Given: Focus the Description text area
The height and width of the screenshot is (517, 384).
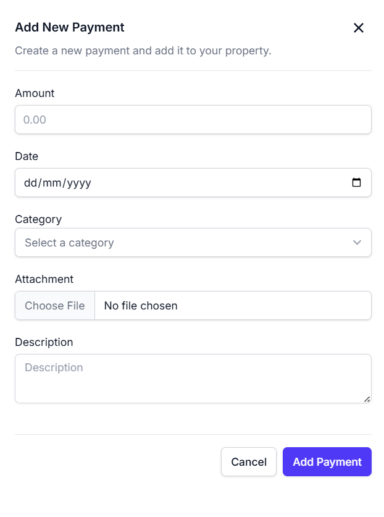Looking at the screenshot, I should [193, 379].
